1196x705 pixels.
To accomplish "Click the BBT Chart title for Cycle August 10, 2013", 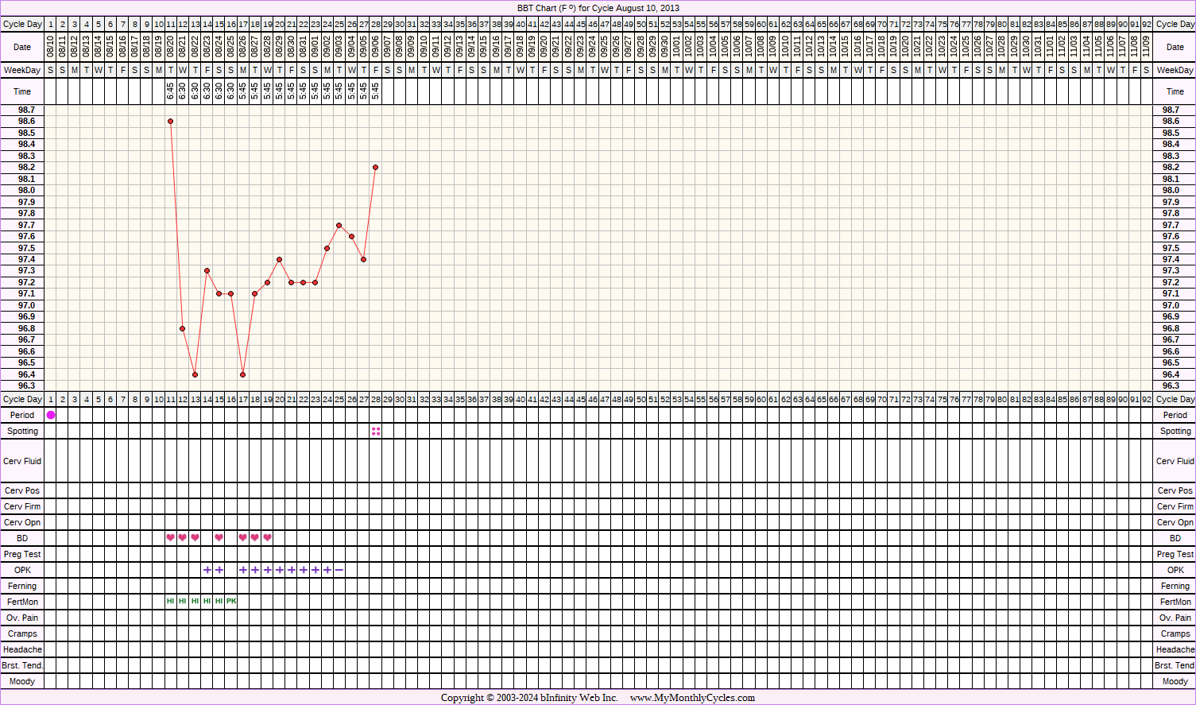I will tap(598, 8).
